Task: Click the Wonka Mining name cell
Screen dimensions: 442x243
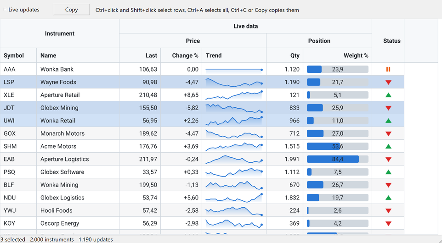Action: coord(78,185)
